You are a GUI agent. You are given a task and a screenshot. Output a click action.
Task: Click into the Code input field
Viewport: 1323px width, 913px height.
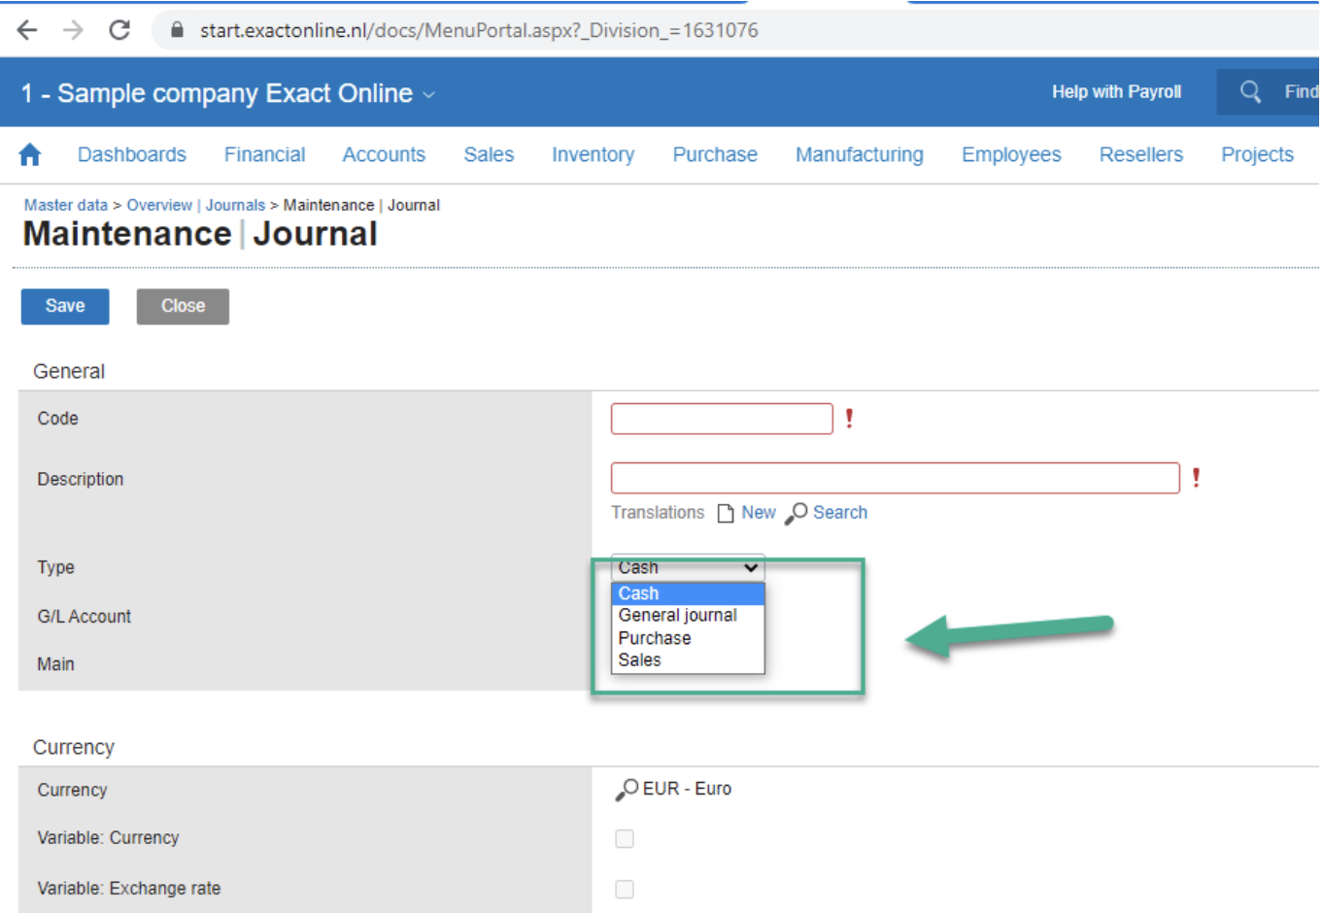tap(722, 419)
